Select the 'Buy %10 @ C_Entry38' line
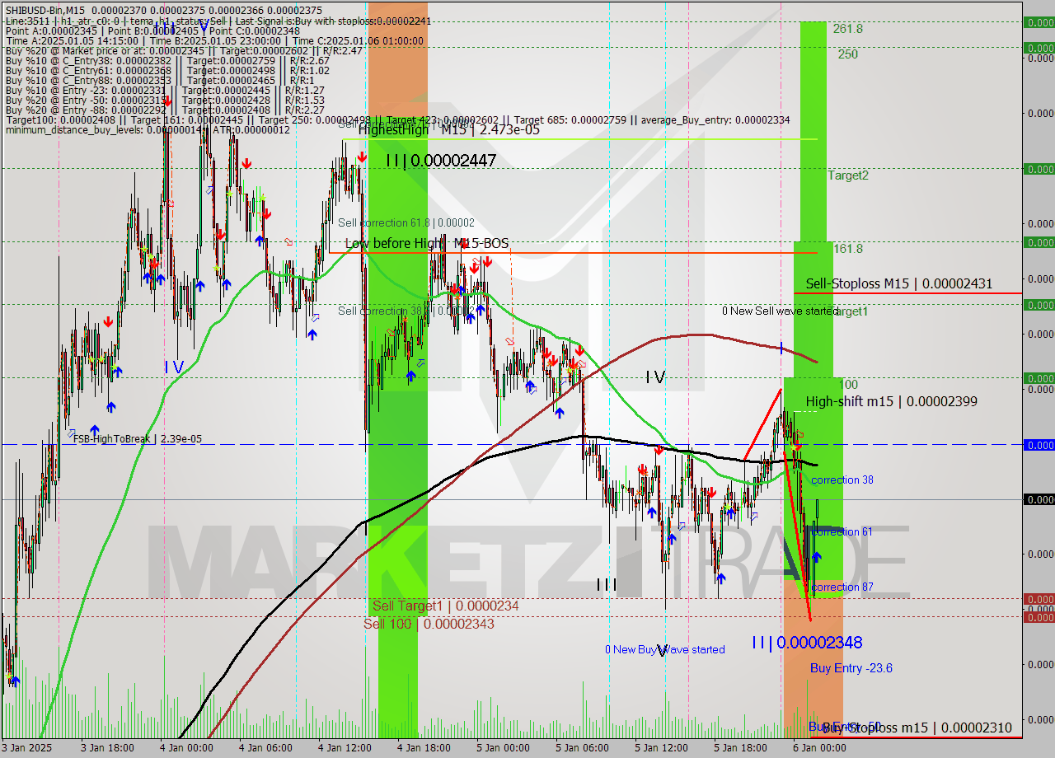 click(167, 61)
